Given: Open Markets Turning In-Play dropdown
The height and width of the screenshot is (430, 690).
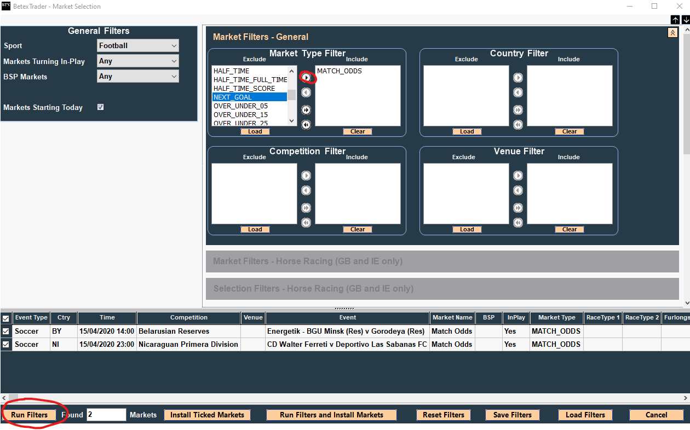Looking at the screenshot, I should pyautogui.click(x=138, y=61).
